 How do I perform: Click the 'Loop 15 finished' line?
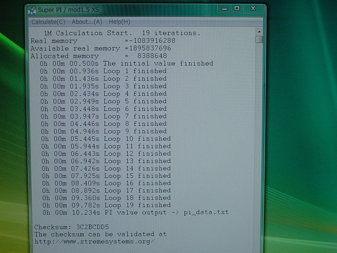coord(107,176)
